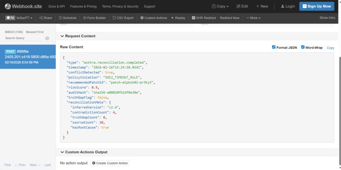Click the "SOC2_TIMEOUT_RULE" value

[121, 78]
